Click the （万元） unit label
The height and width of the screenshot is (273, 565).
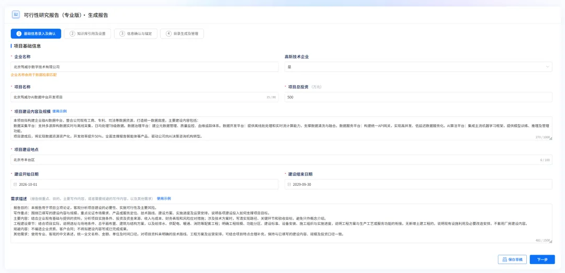click(317, 87)
